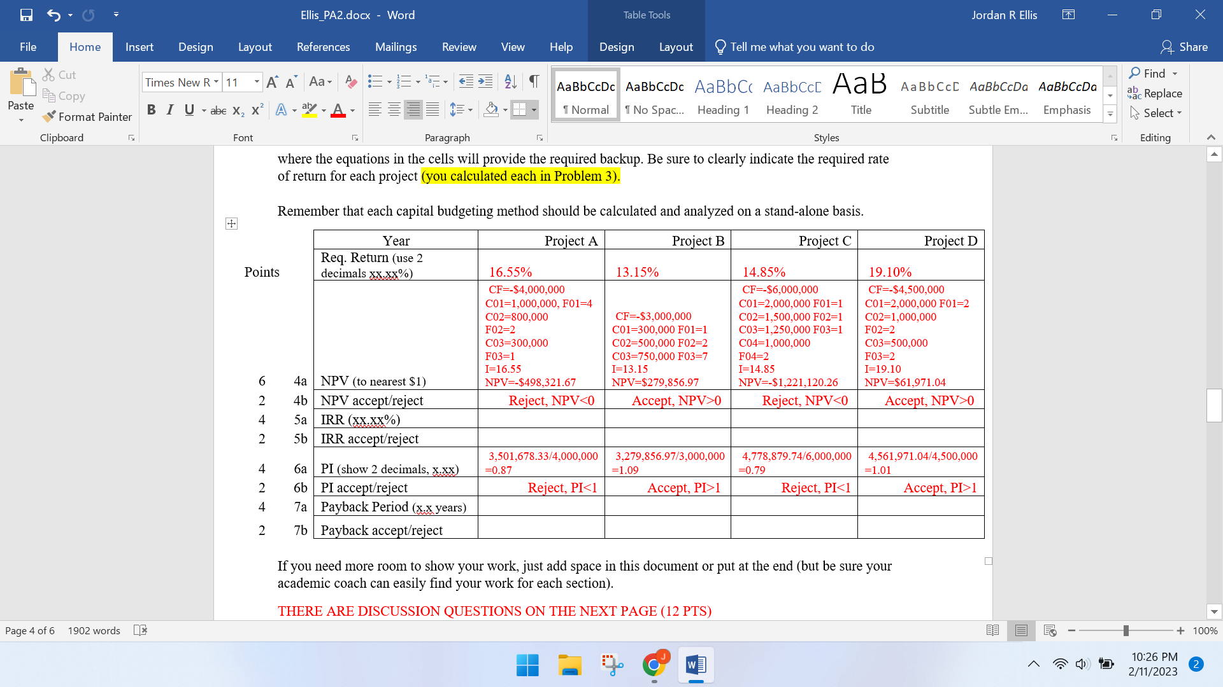Select the Web Layout view

coord(1050,630)
